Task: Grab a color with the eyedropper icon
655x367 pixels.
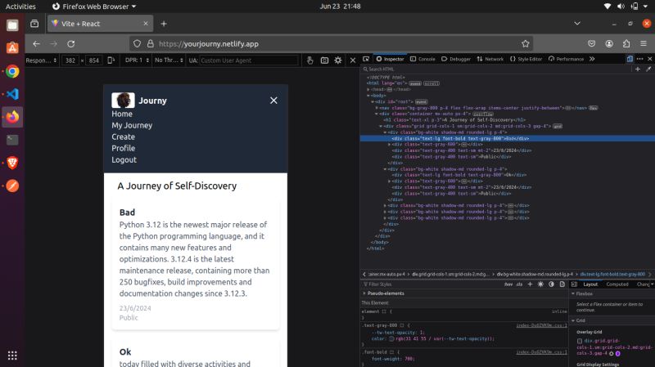Action: click(648, 69)
